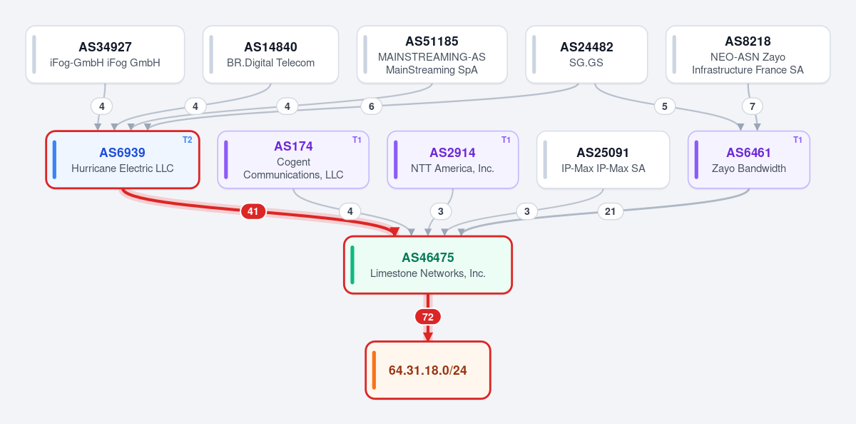The height and width of the screenshot is (424, 856).
Task: Click the 6 edge count badge
Action: pyautogui.click(x=371, y=106)
